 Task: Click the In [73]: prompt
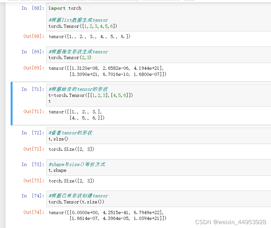pos(33,164)
